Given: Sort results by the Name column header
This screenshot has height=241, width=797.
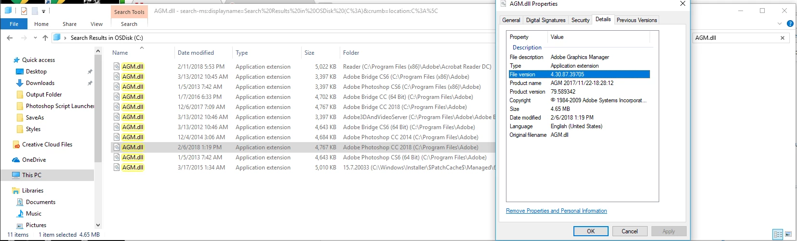Looking at the screenshot, I should point(120,53).
